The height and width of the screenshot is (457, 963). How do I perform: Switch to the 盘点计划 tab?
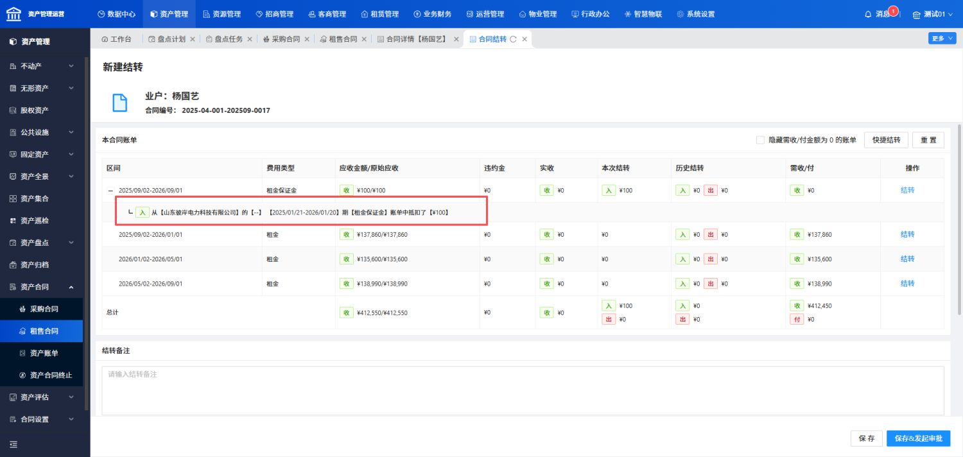coord(166,39)
